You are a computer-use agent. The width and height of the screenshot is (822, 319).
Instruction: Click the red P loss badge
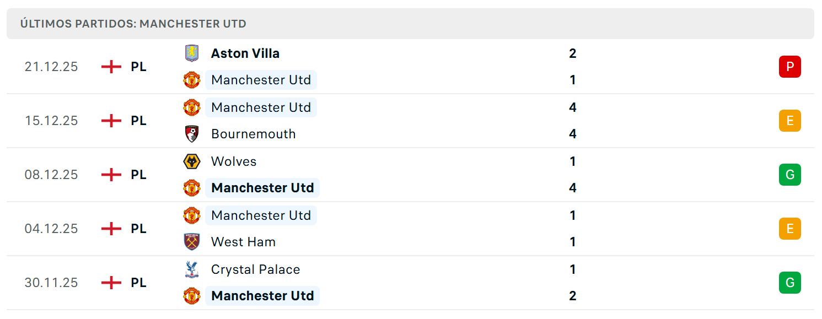coord(789,67)
